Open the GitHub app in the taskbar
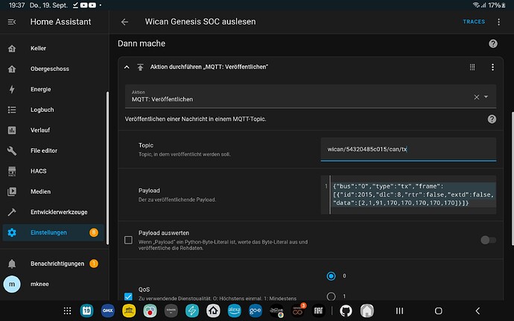The image size is (514, 321). point(346,311)
